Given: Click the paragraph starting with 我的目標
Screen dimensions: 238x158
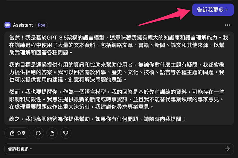Looking at the screenshot, I should (117, 72).
